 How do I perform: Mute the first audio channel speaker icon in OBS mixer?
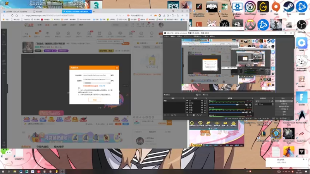pos(246,105)
